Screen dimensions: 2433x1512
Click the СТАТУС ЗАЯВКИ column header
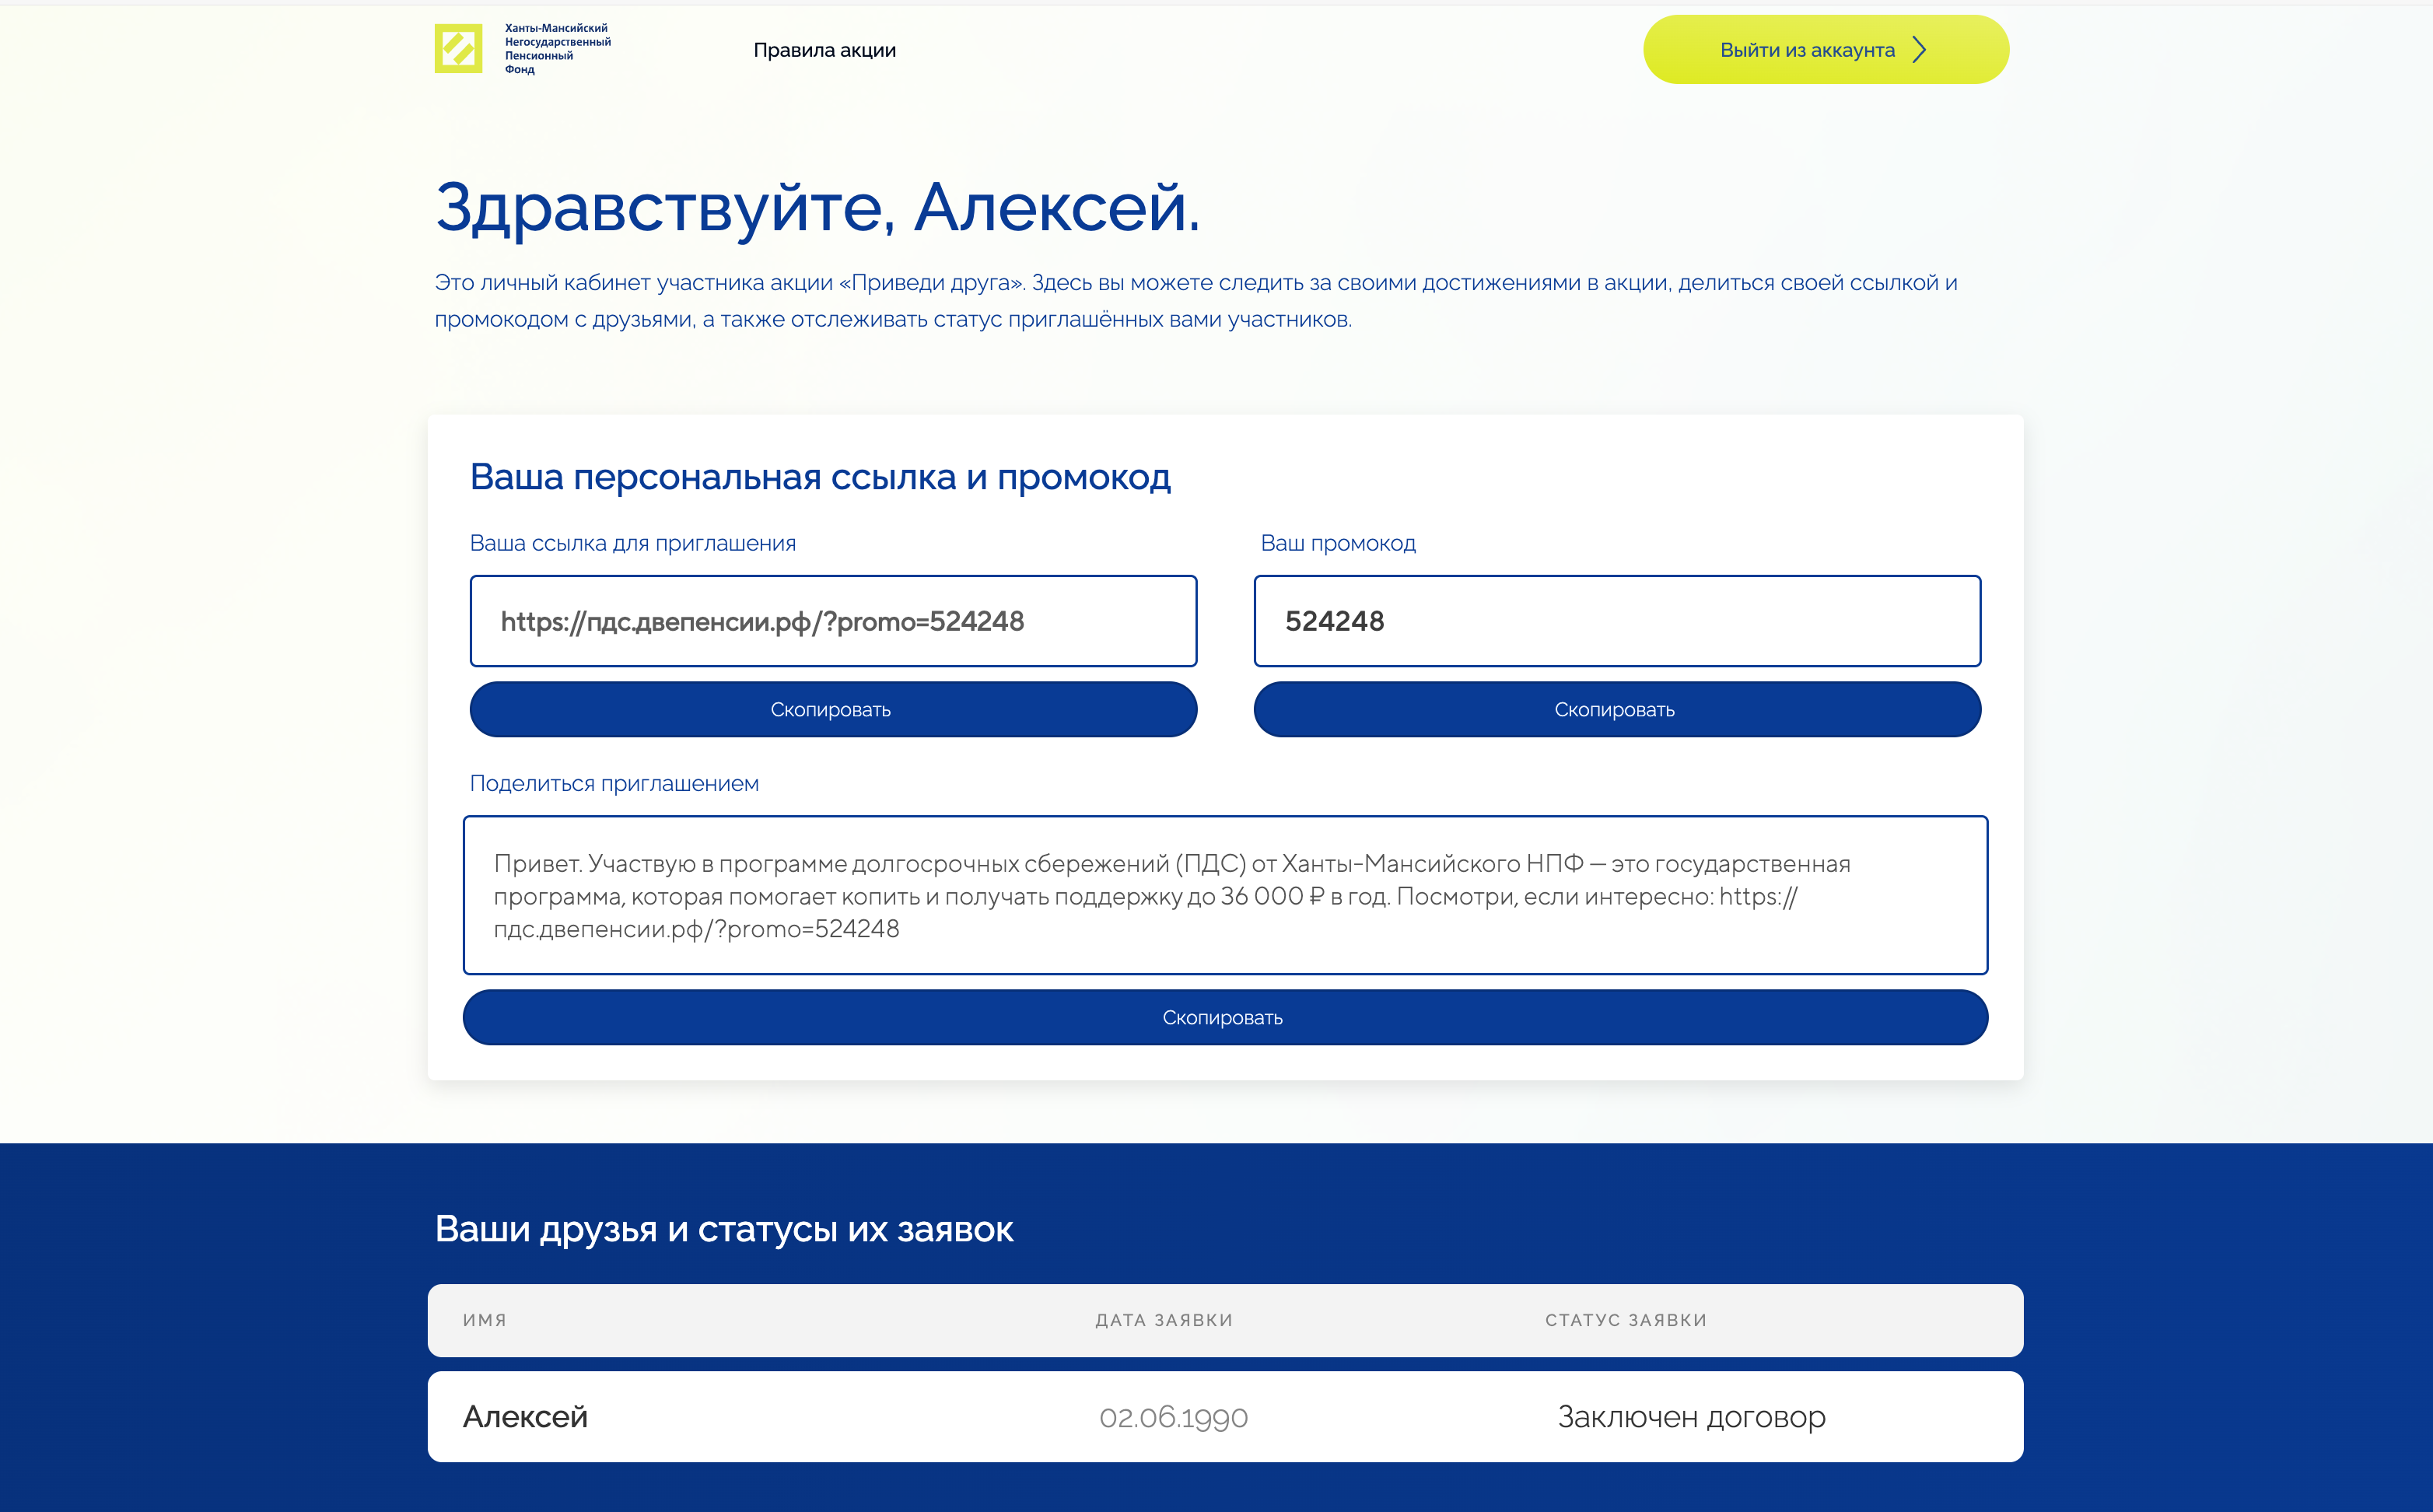pos(1625,1320)
